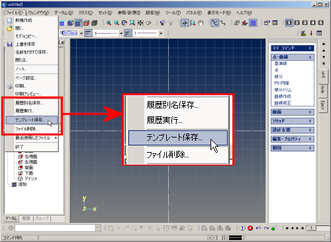
Task: Select the pan hand tool
Action: (x=201, y=23)
